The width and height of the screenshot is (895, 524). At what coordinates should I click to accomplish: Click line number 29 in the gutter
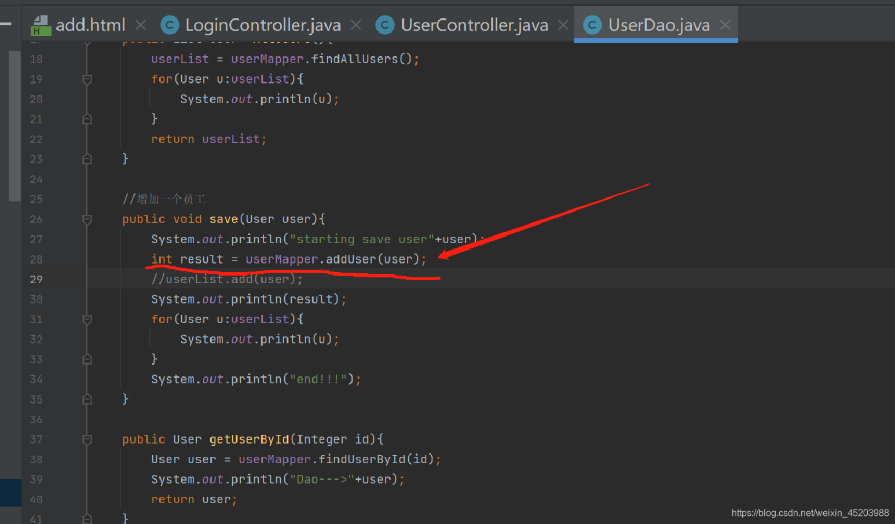pos(36,280)
